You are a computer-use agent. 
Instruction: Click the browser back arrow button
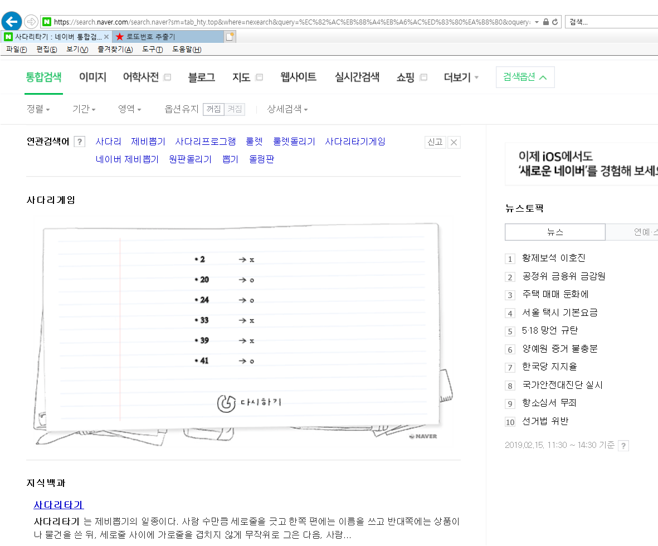click(x=12, y=22)
